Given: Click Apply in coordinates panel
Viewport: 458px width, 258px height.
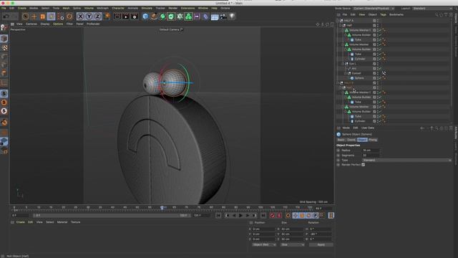Looking at the screenshot, I should coord(321,244).
